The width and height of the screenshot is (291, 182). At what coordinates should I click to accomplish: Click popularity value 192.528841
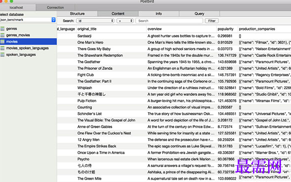pos(227,88)
